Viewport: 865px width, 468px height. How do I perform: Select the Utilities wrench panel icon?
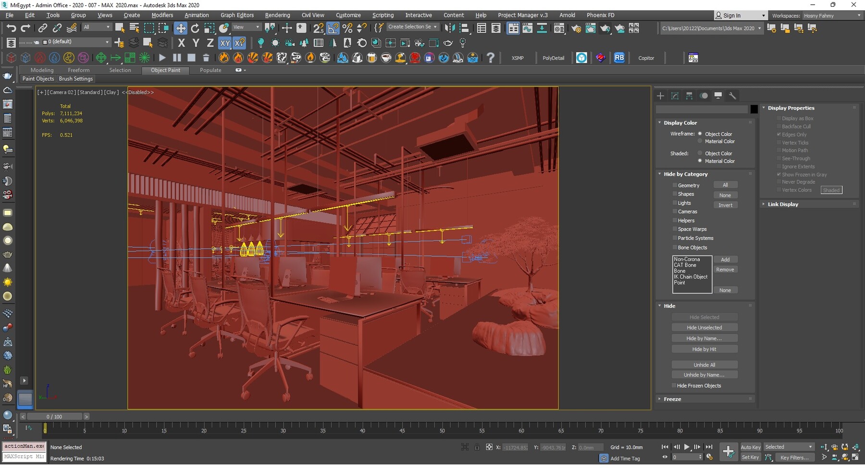coord(732,96)
